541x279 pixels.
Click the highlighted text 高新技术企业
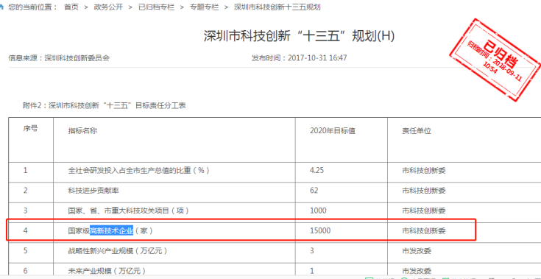tap(111, 230)
